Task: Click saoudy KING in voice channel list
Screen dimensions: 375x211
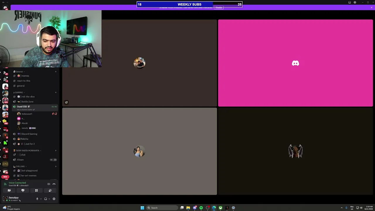Action: pyautogui.click(x=37, y=128)
